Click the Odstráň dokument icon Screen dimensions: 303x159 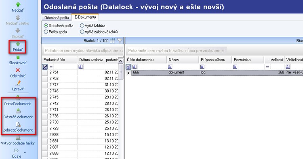pos(18,111)
